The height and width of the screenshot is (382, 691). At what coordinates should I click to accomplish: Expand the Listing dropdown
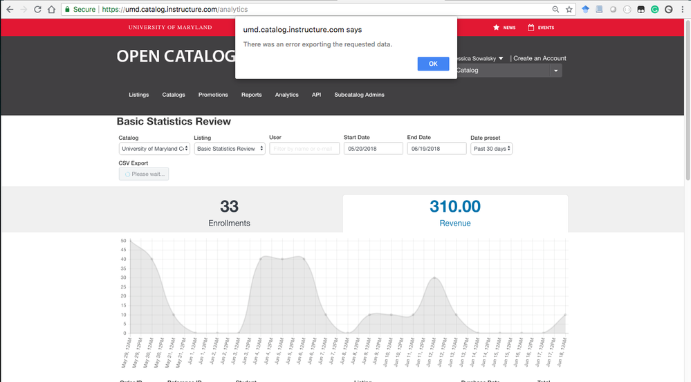tap(229, 149)
